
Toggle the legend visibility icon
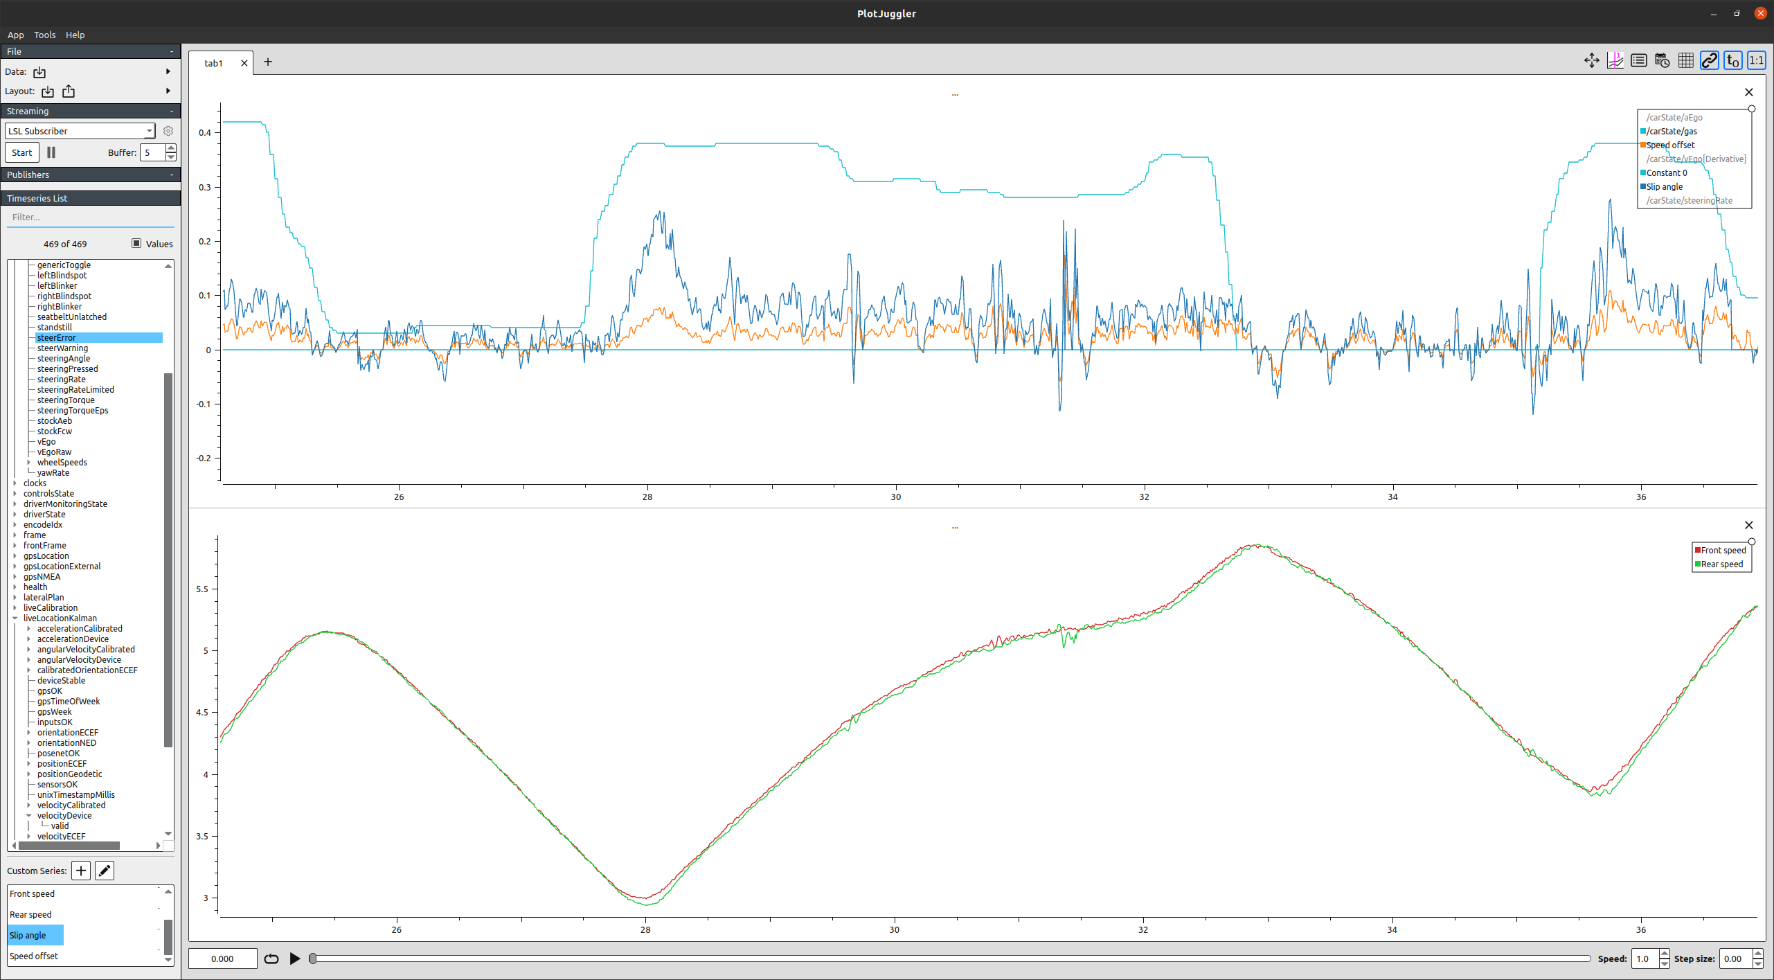pyautogui.click(x=1638, y=60)
